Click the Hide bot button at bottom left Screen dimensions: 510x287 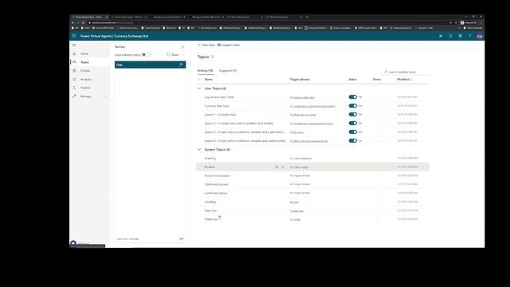80,243
